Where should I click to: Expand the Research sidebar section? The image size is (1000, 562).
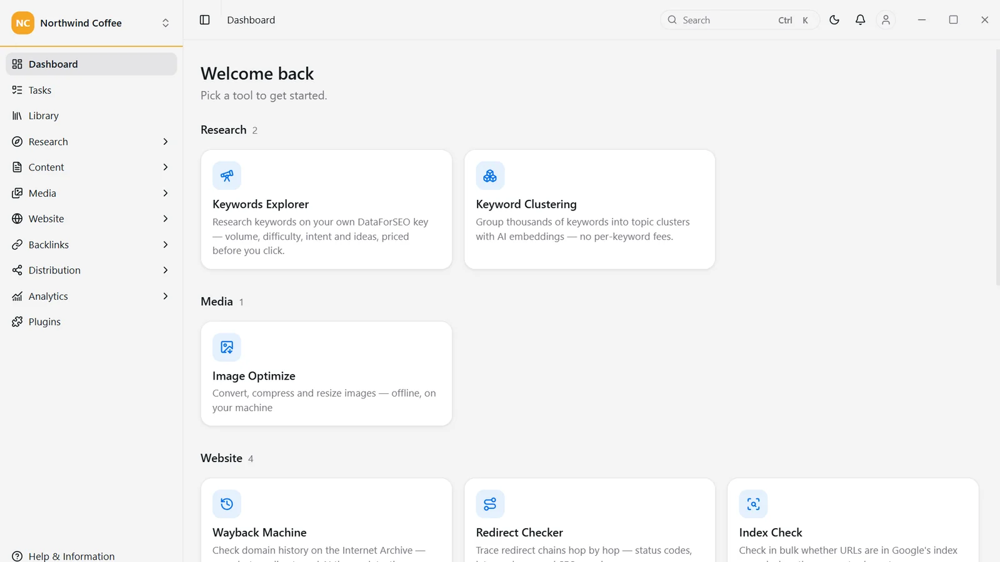pos(91,142)
